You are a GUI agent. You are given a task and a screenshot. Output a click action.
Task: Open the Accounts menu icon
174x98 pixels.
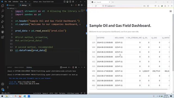point(2,84)
